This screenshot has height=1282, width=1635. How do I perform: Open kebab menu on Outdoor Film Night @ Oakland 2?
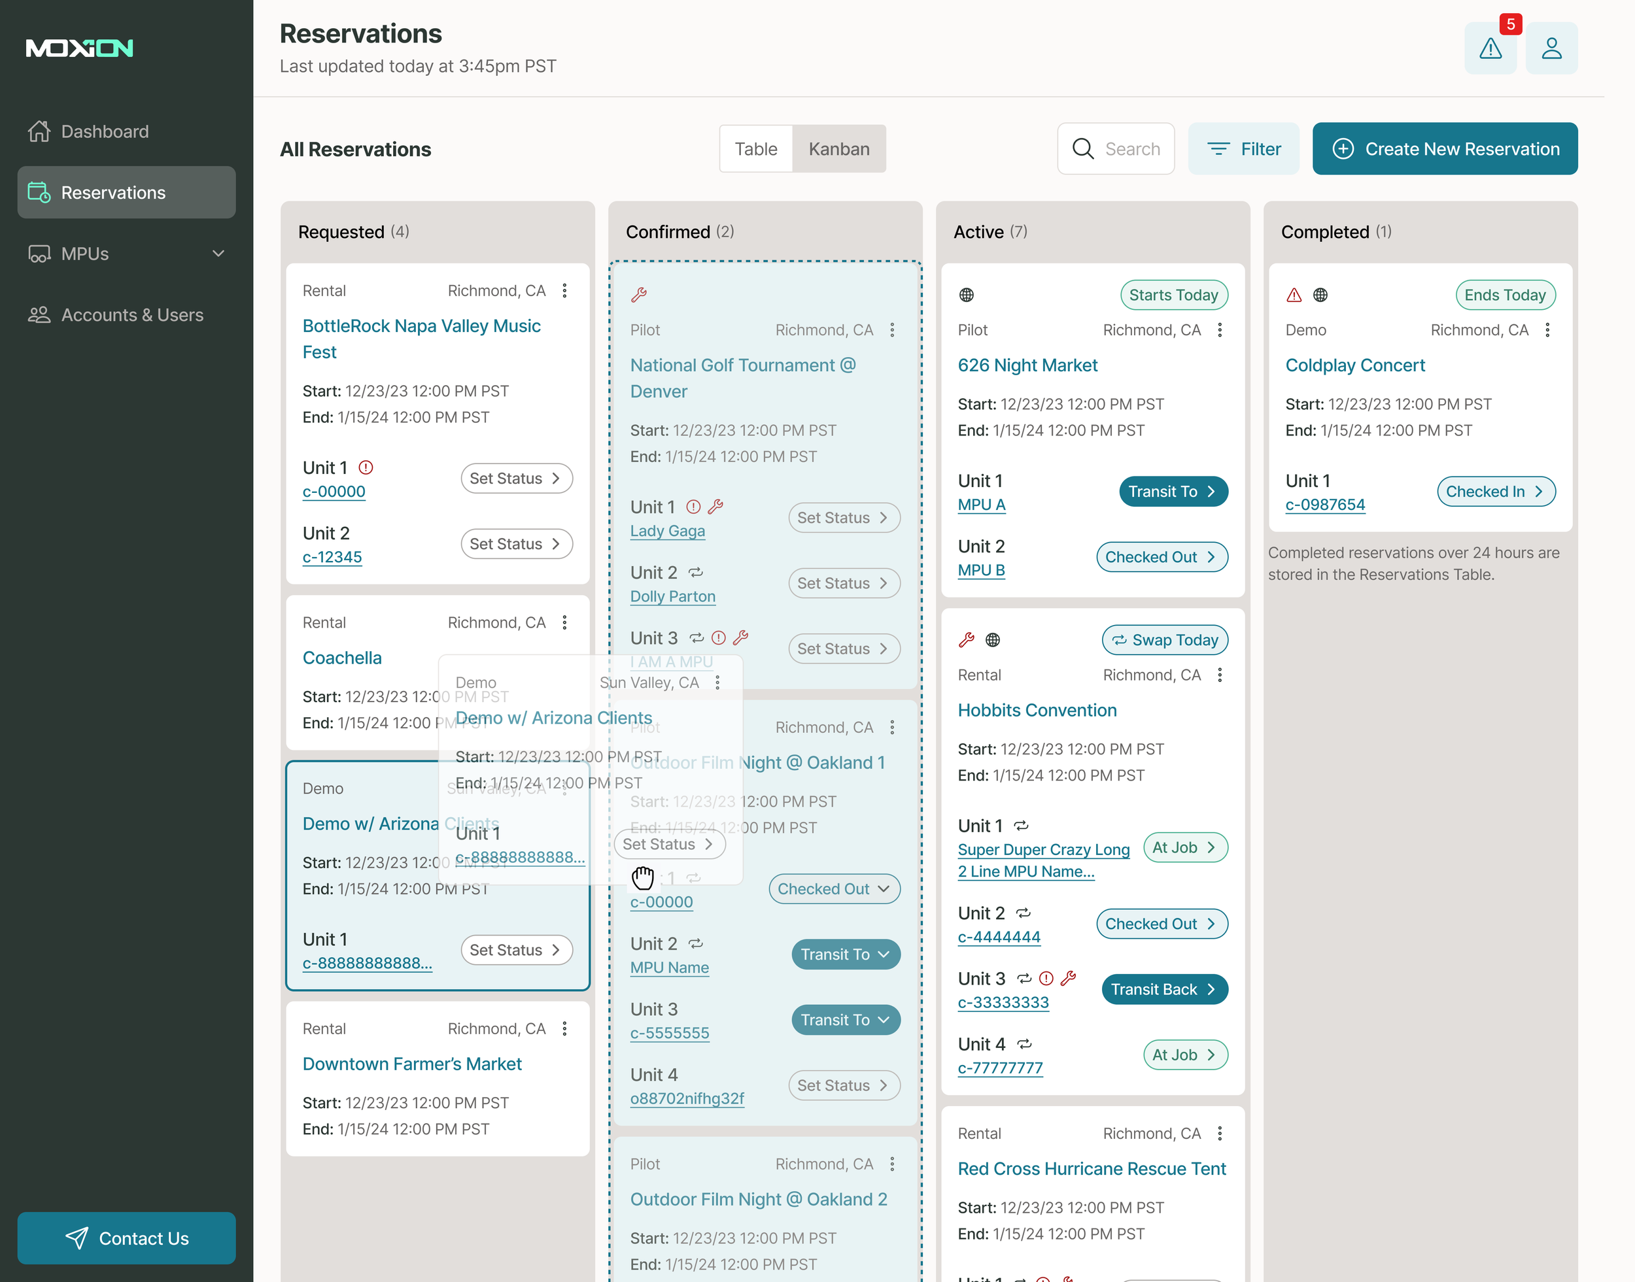click(x=892, y=1164)
